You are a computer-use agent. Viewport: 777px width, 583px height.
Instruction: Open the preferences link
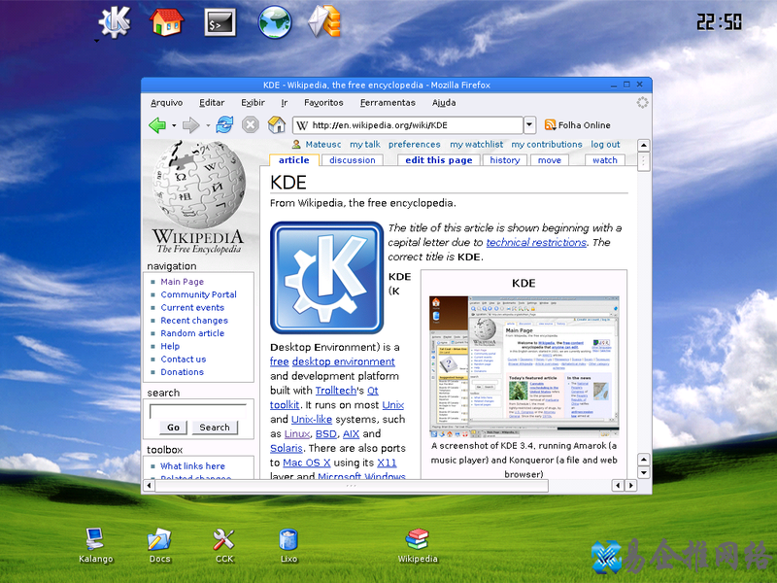[x=415, y=144]
